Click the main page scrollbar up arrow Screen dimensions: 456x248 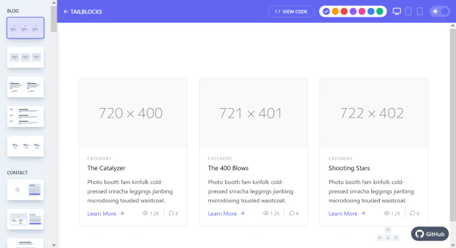click(x=453, y=26)
